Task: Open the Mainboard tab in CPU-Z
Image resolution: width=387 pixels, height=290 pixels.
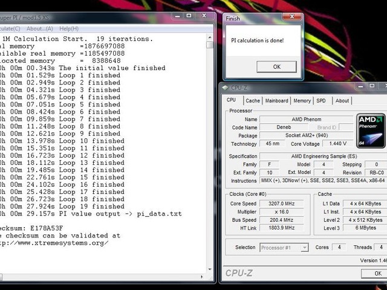Action: (277, 101)
